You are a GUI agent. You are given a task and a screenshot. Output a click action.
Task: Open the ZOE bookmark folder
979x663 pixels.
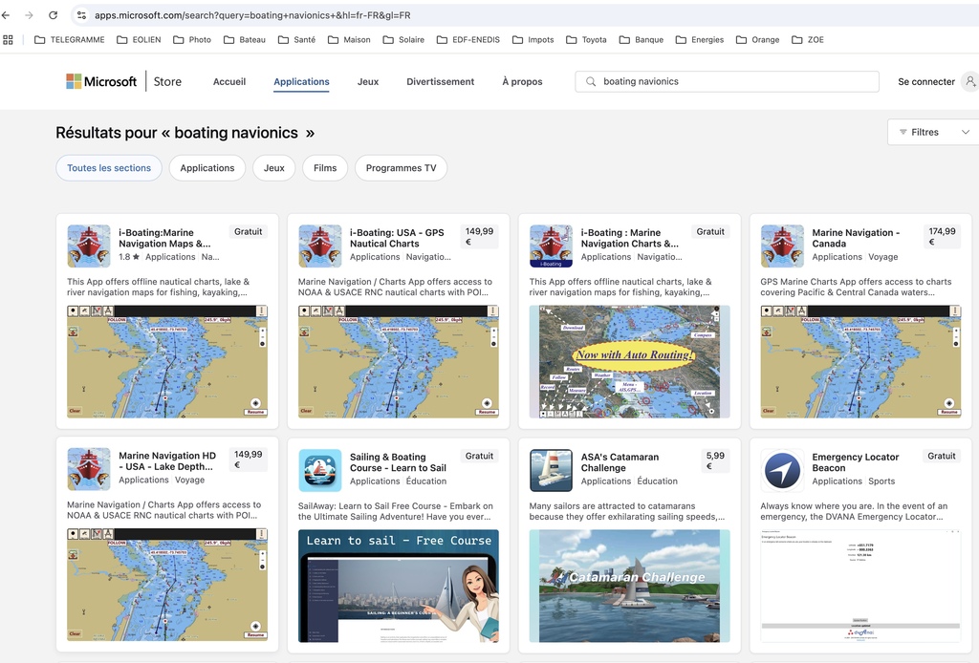(807, 40)
